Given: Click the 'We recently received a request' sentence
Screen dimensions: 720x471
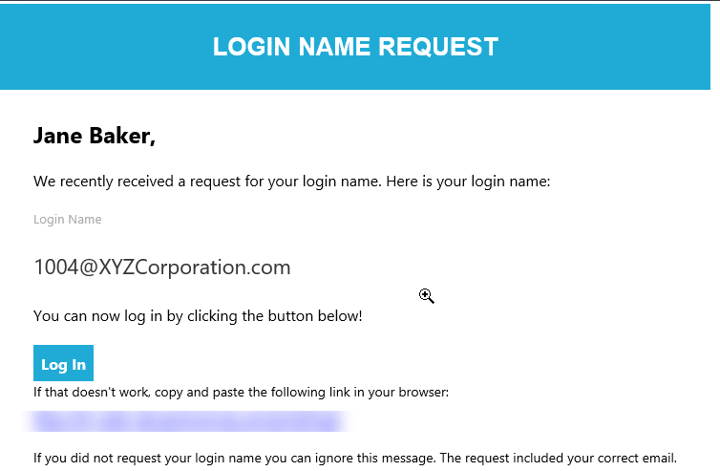Looking at the screenshot, I should click(291, 182).
